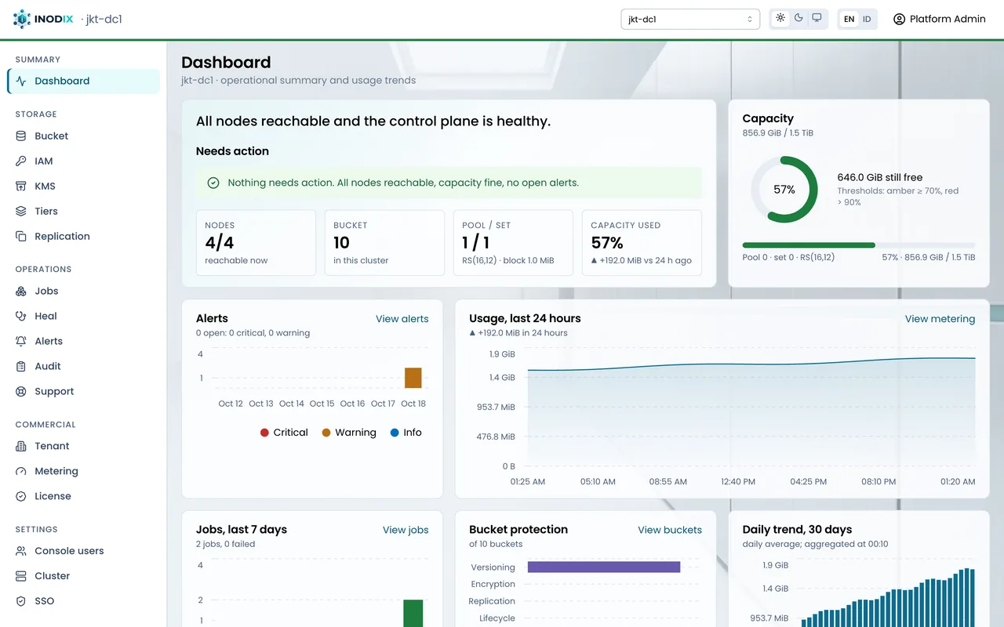1004x627 pixels.
Task: Click the View metering link
Action: tap(940, 319)
